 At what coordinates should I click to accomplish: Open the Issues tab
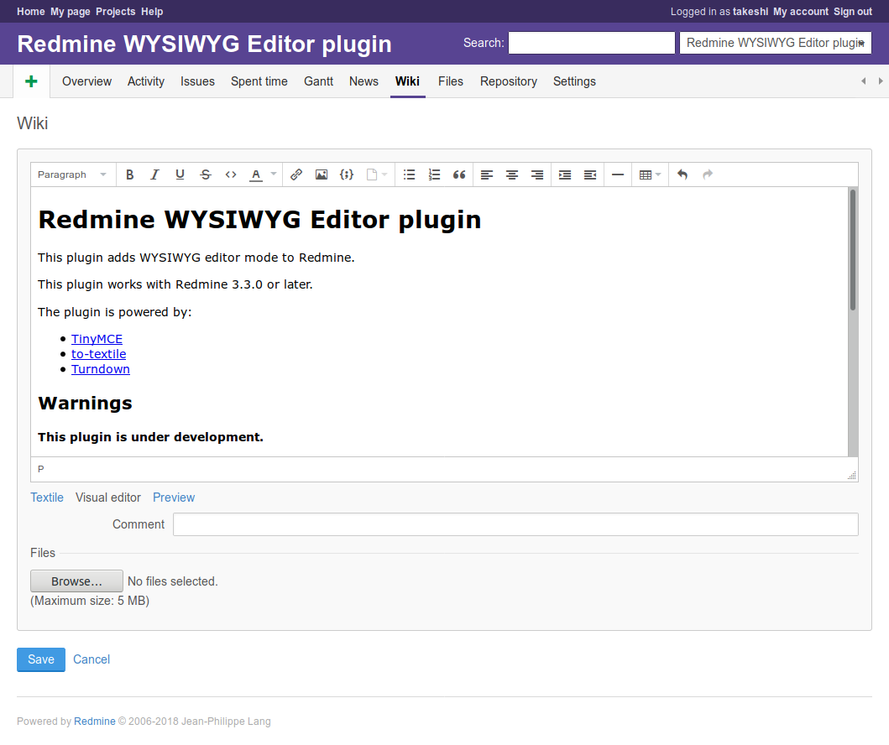(x=197, y=81)
